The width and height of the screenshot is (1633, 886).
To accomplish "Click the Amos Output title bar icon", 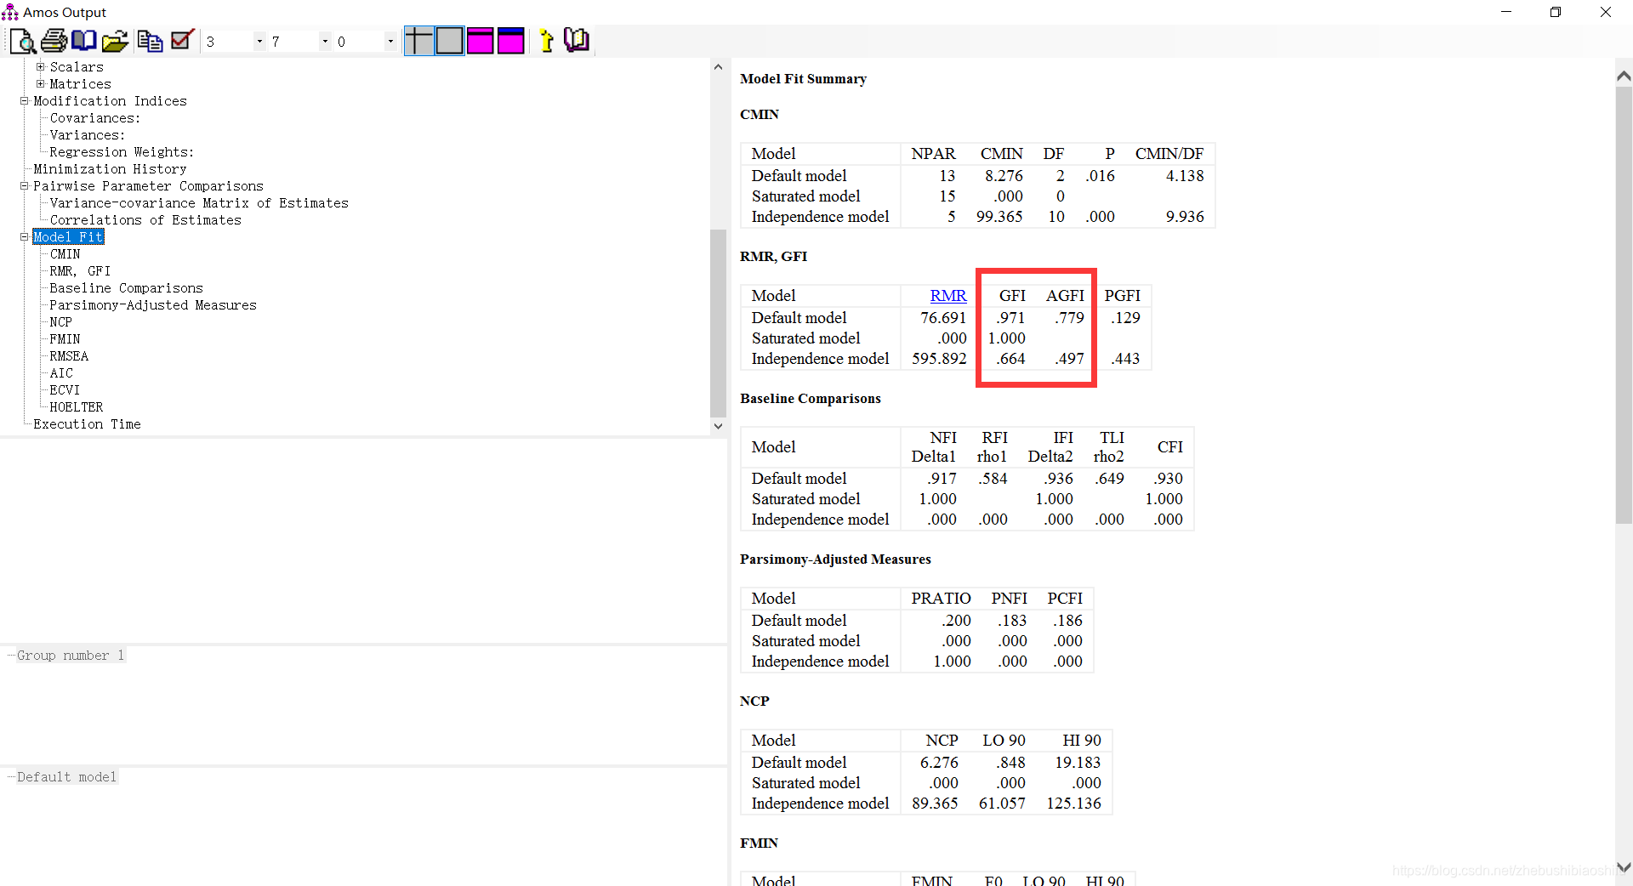I will coord(10,12).
